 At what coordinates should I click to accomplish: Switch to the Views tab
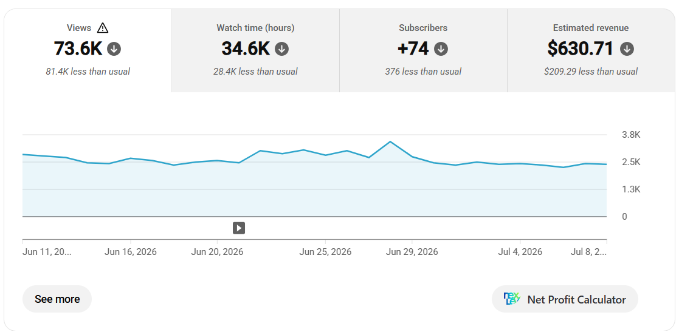tap(88, 50)
